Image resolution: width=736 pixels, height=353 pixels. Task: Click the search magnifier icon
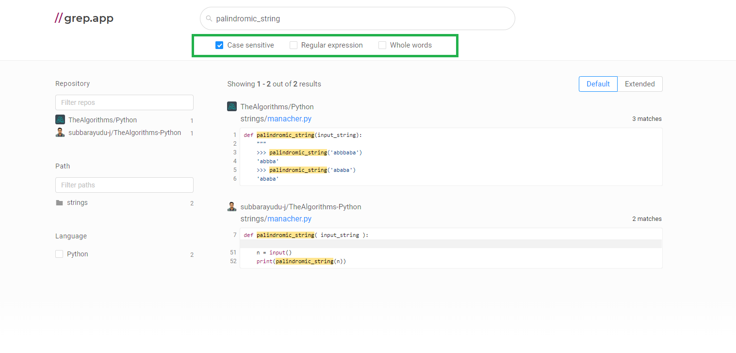[x=209, y=18]
